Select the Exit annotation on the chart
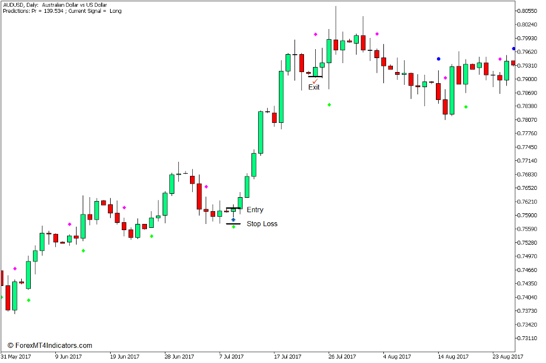The width and height of the screenshot is (546, 363). [x=314, y=87]
